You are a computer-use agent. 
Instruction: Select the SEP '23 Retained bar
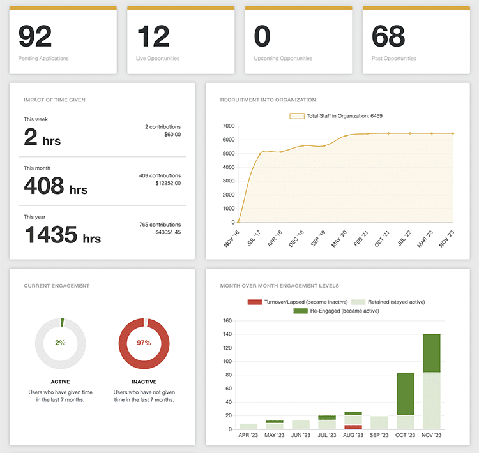tap(379, 422)
